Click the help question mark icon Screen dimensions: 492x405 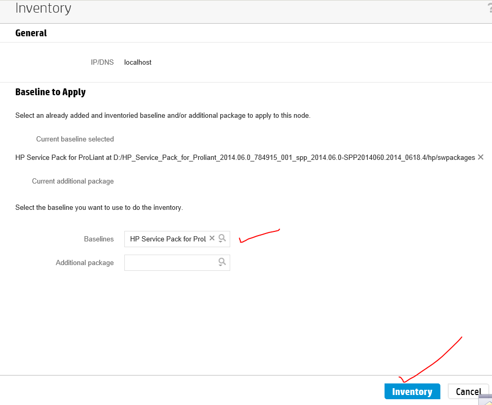(x=489, y=8)
